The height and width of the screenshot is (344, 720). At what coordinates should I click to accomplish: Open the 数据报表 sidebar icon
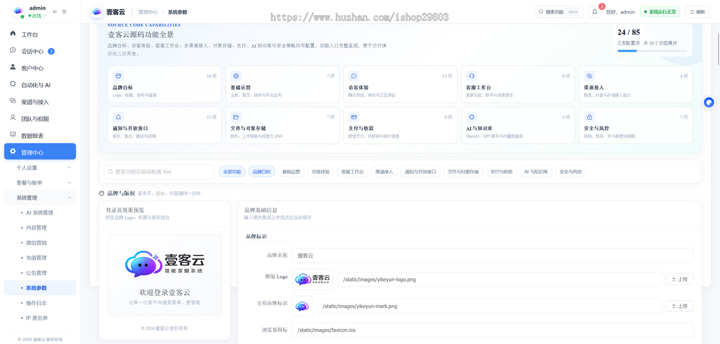pyautogui.click(x=13, y=135)
